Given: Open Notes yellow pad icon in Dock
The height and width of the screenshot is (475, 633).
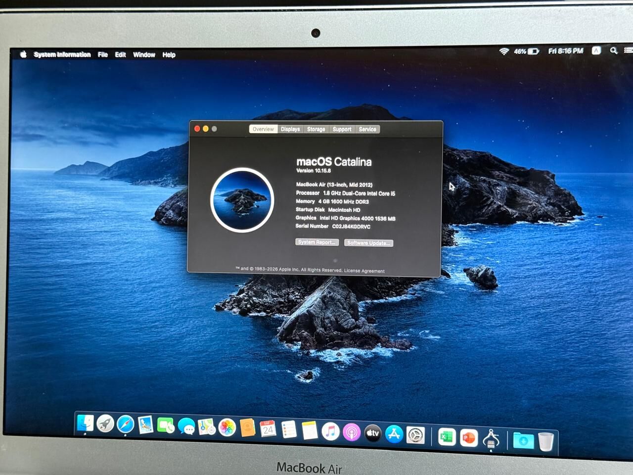Looking at the screenshot, I should tap(310, 430).
